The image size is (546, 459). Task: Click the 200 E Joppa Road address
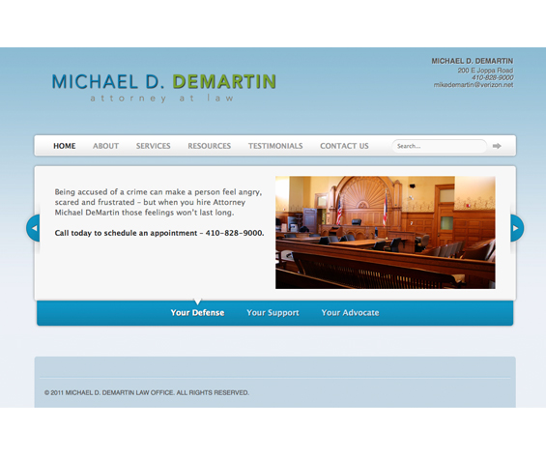tap(485, 71)
